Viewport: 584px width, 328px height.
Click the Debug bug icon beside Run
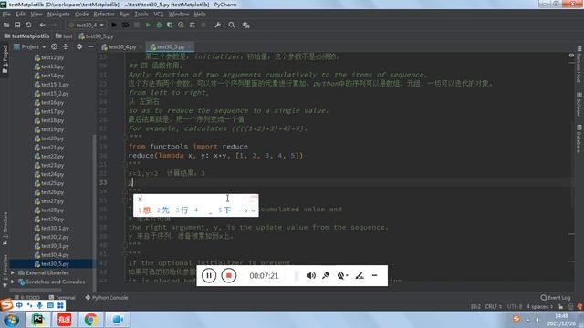point(126,25)
